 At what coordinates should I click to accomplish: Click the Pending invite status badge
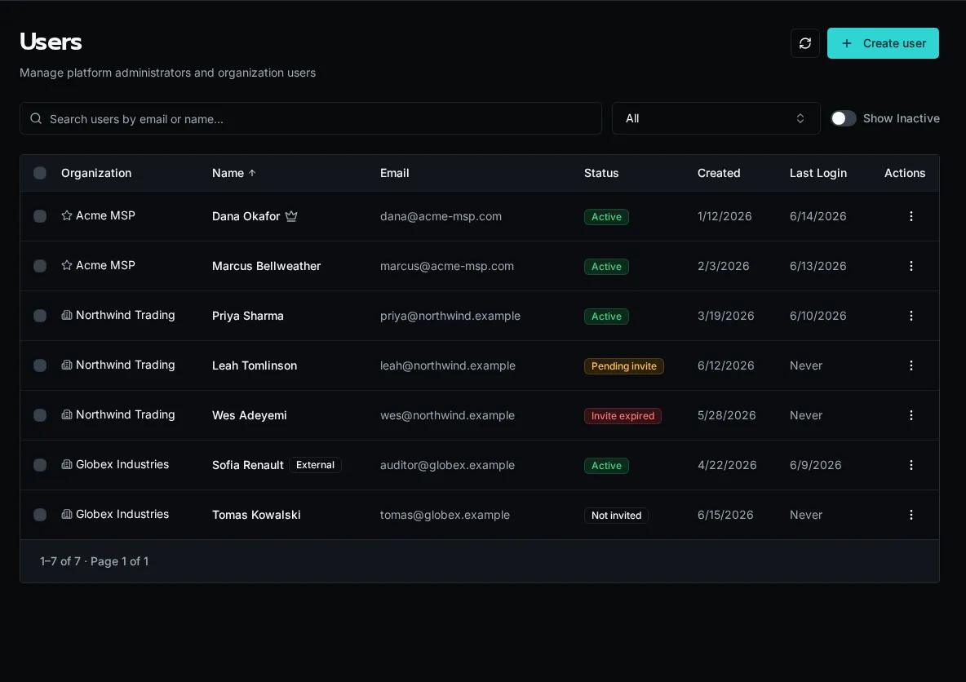pyautogui.click(x=623, y=366)
